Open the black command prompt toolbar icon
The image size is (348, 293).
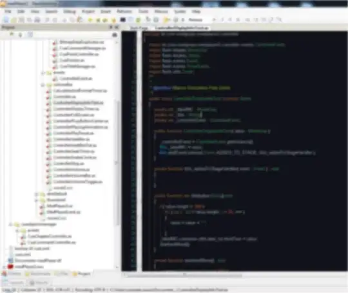(122, 20)
